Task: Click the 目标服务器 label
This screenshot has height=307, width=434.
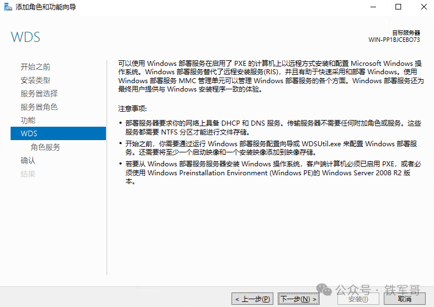Action: coord(406,33)
